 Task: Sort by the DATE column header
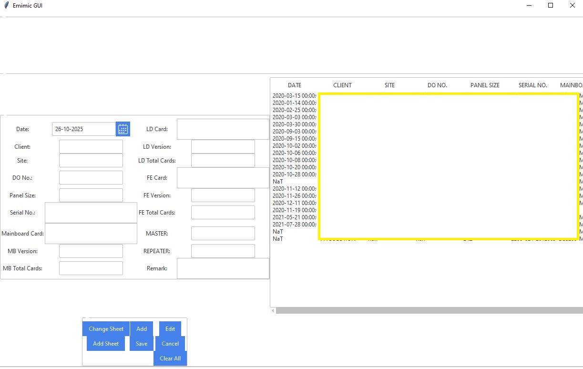click(295, 85)
